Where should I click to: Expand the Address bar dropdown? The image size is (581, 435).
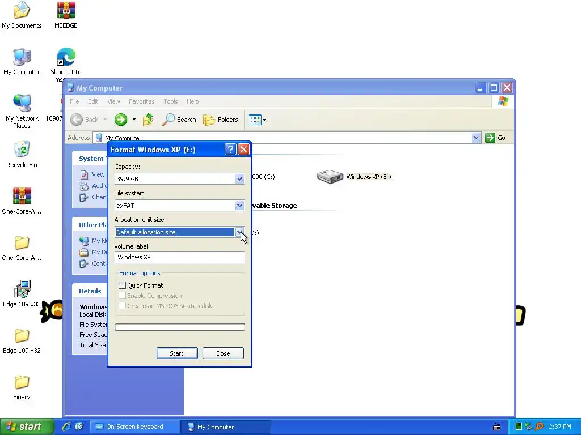(476, 138)
